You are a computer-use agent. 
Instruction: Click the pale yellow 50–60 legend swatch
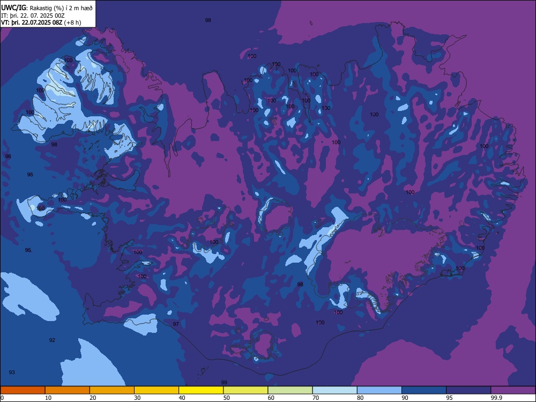coord(245,390)
